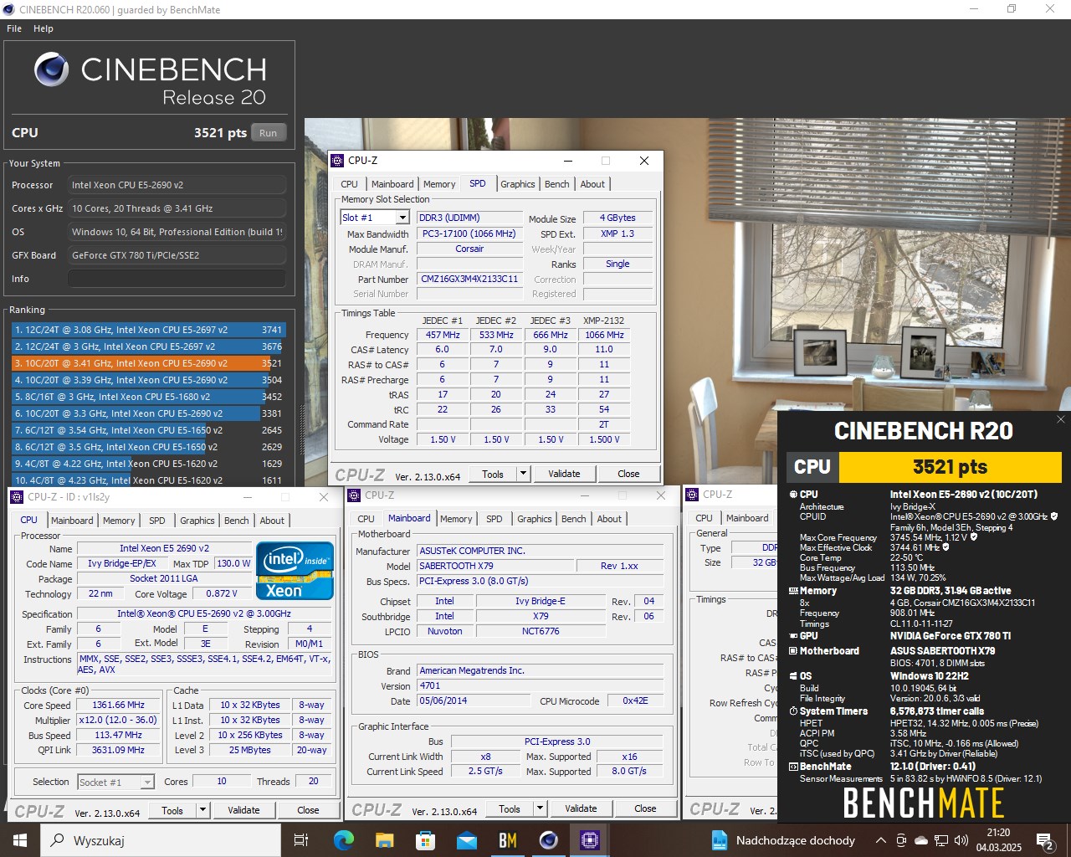This screenshot has width=1071, height=857.
Task: Click CPU chip icon in BenchMate panel
Action: [793, 495]
